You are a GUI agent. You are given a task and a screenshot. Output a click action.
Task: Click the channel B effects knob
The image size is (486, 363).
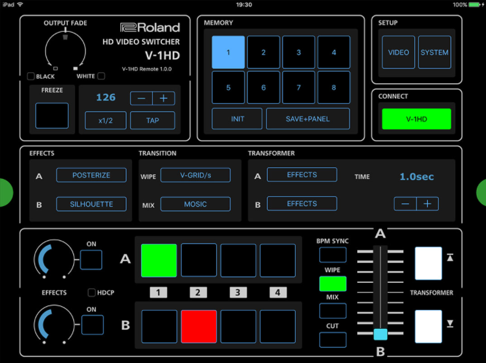(x=54, y=325)
